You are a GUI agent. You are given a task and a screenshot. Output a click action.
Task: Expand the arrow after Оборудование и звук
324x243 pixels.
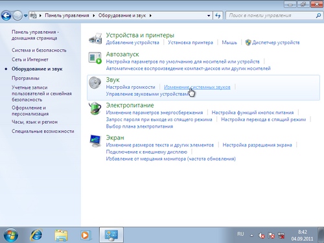[x=150, y=16]
